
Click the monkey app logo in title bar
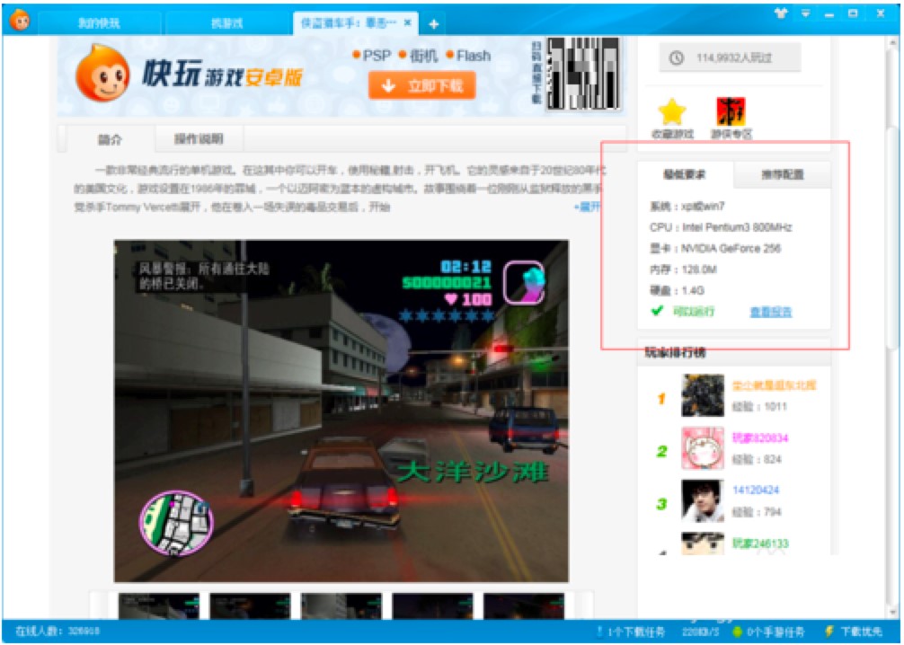click(21, 20)
